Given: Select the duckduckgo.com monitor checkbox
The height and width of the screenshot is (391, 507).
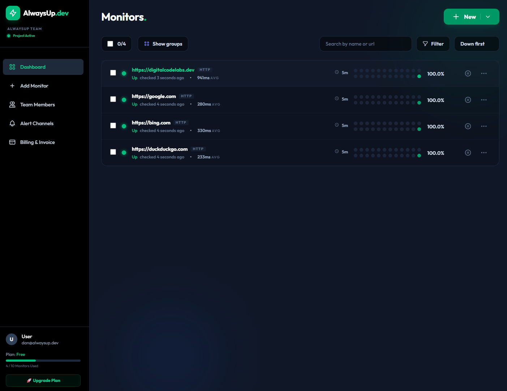Looking at the screenshot, I should (x=113, y=152).
